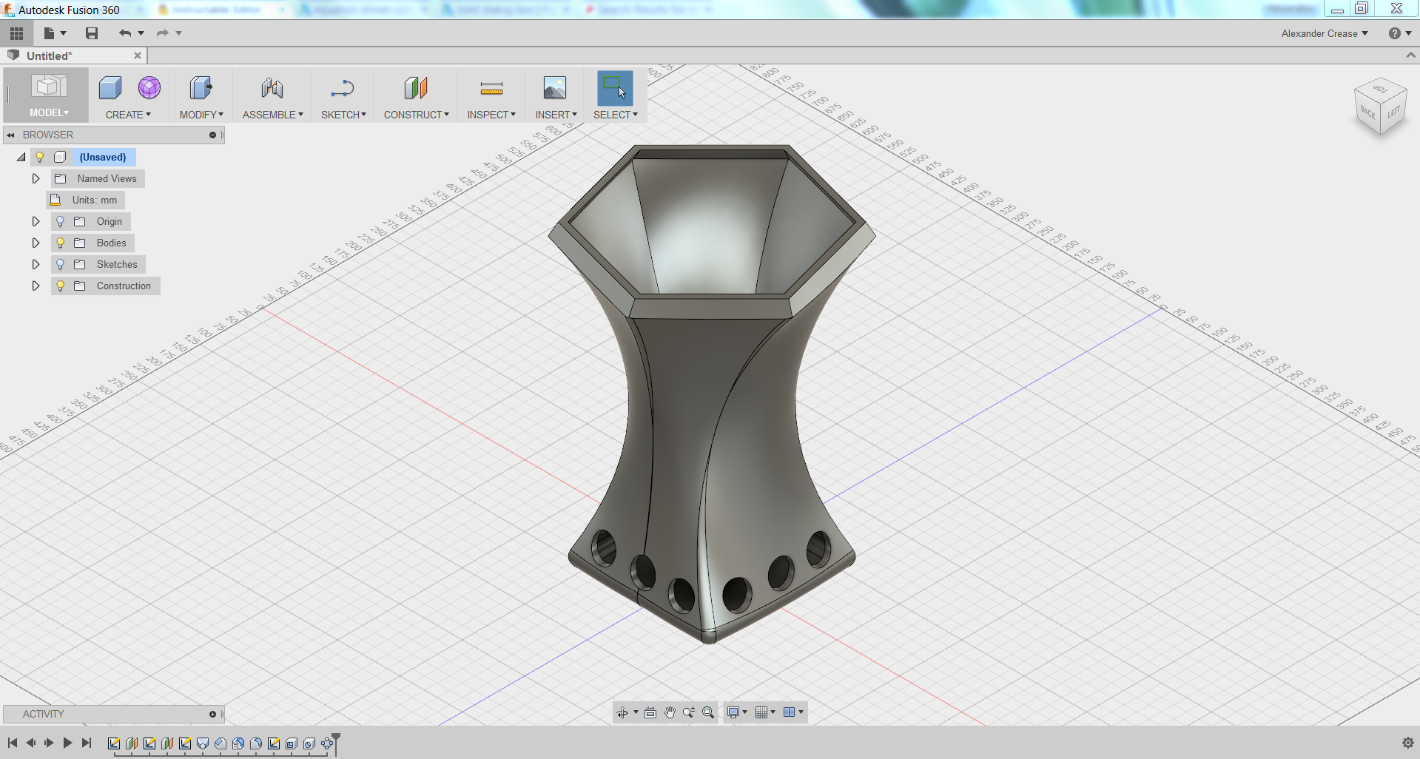The height and width of the screenshot is (759, 1420).
Task: Open the grid settings dropdown arrow
Action: tap(773, 712)
